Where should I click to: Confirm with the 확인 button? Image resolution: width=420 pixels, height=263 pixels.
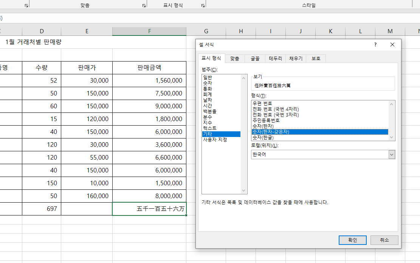point(352,240)
